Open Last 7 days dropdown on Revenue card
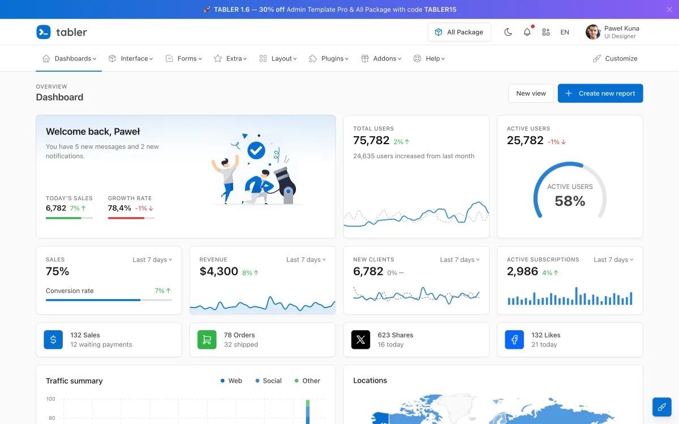Viewport: 679px width, 424px height. click(306, 259)
